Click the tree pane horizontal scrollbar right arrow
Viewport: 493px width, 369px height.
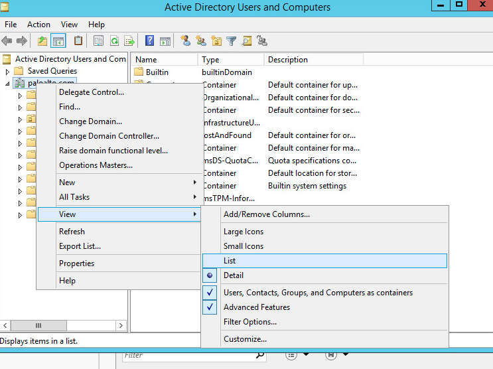[122, 325]
